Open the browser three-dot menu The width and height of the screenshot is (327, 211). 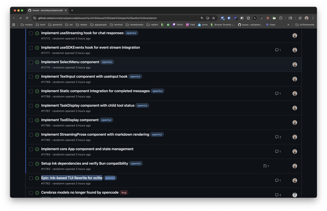[x=313, y=18]
